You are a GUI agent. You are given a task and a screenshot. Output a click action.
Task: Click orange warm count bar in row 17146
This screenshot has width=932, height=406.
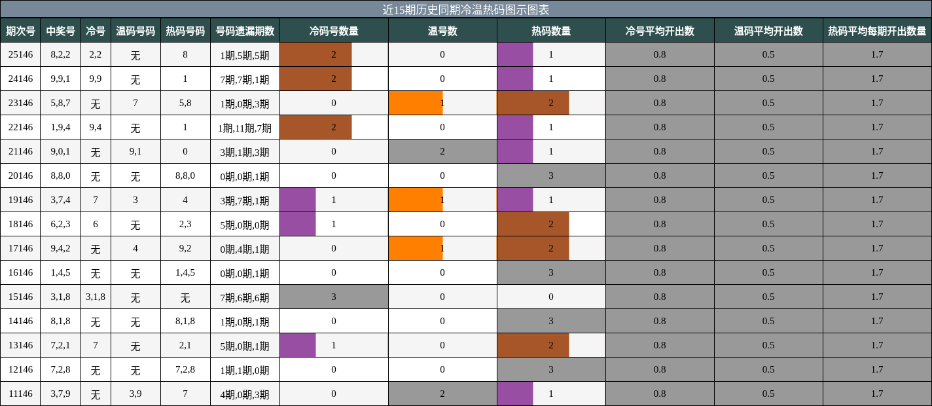pos(416,248)
